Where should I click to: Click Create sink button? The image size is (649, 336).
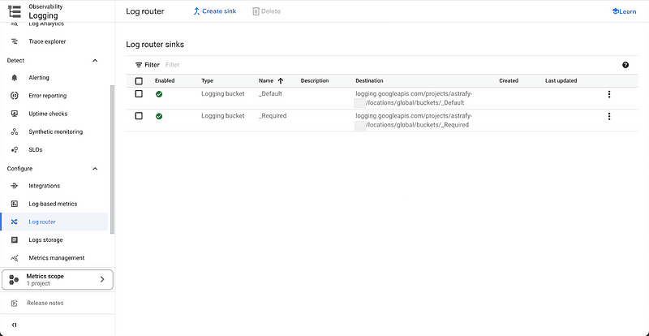(214, 11)
